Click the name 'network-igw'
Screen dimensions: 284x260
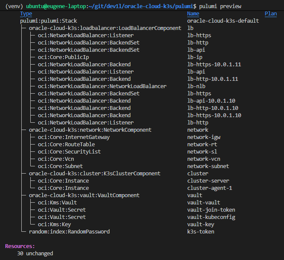[x=203, y=137]
